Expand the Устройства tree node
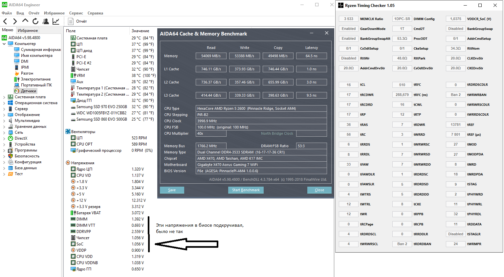The image size is (504, 277). click(x=4, y=144)
